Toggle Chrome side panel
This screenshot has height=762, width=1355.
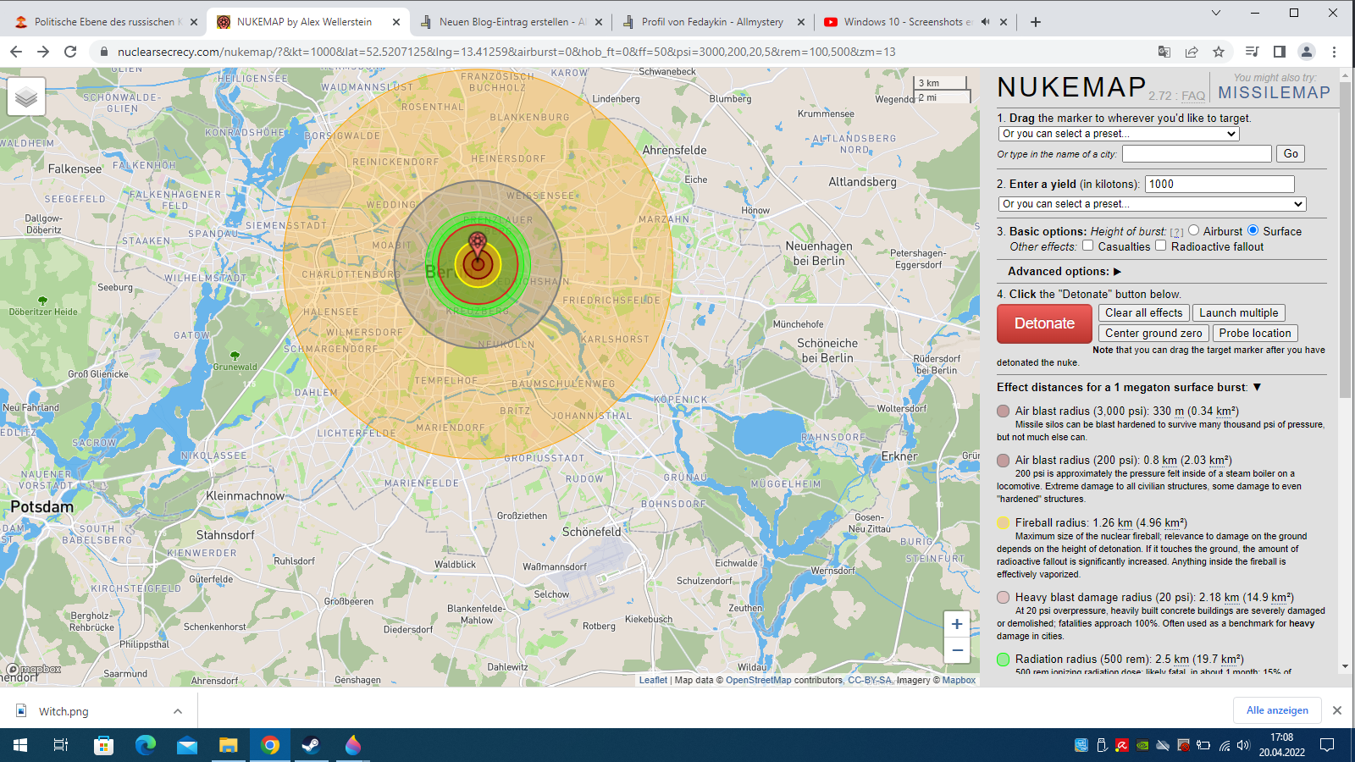[1280, 52]
